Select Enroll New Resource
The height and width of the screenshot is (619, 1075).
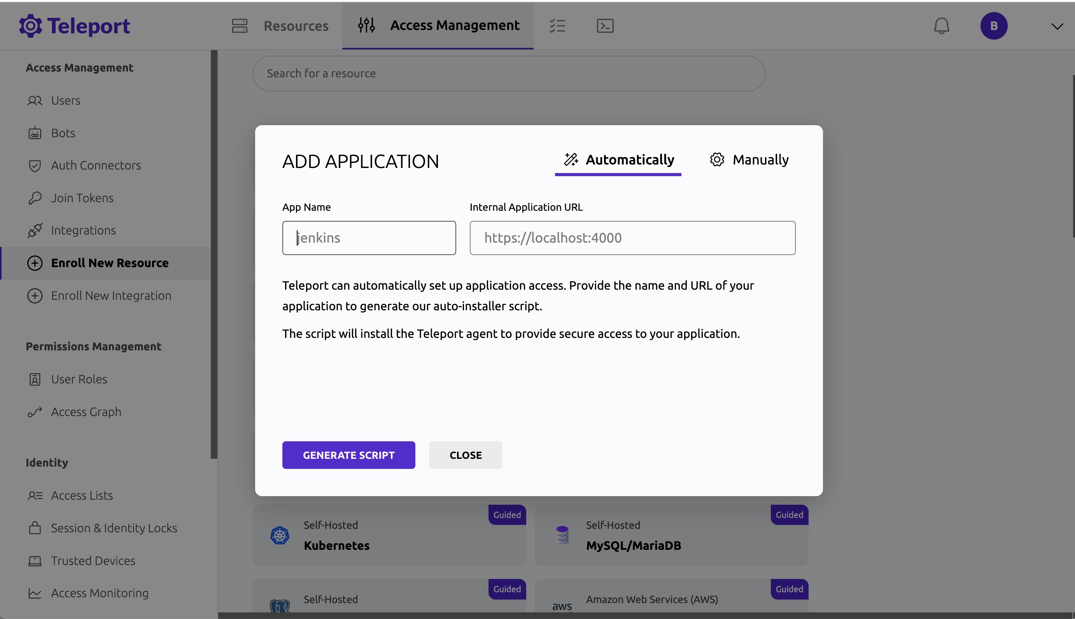105,263
